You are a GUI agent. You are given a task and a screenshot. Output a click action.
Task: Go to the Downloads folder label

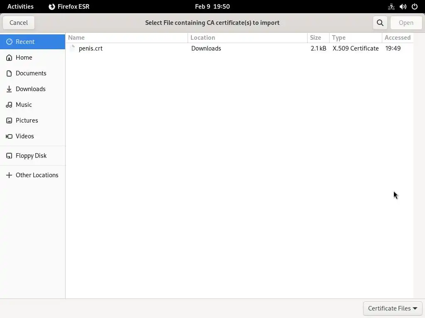tap(31, 89)
